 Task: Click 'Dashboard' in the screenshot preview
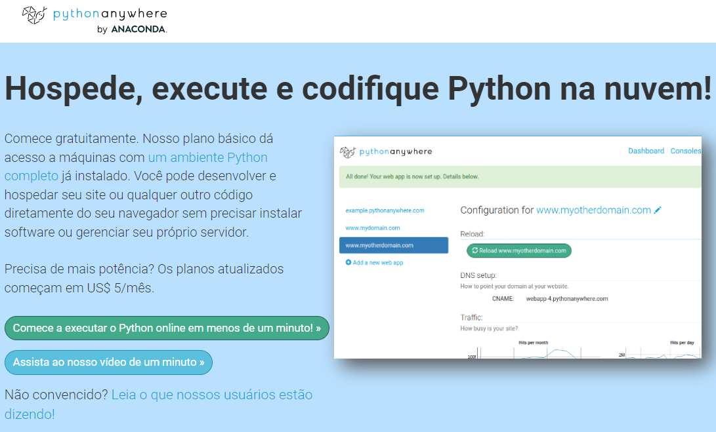click(646, 151)
